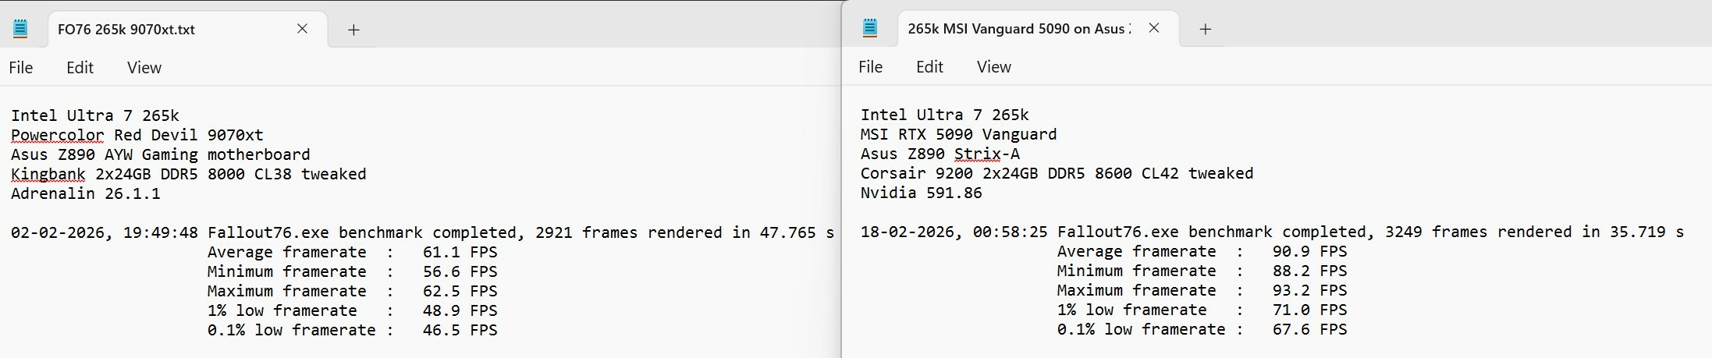1712x358 pixels.
Task: Click the underlined word Kingbank
Action: pyautogui.click(x=48, y=174)
